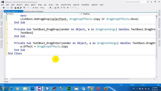Click the Visual Studio taskbar icon
The width and height of the screenshot is (161, 91).
click(40, 88)
